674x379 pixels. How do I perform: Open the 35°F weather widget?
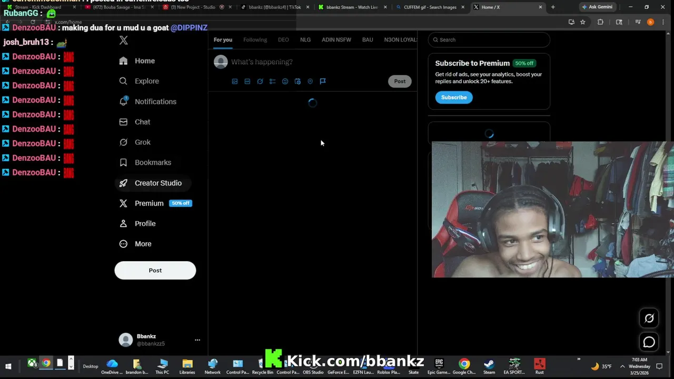click(x=601, y=366)
